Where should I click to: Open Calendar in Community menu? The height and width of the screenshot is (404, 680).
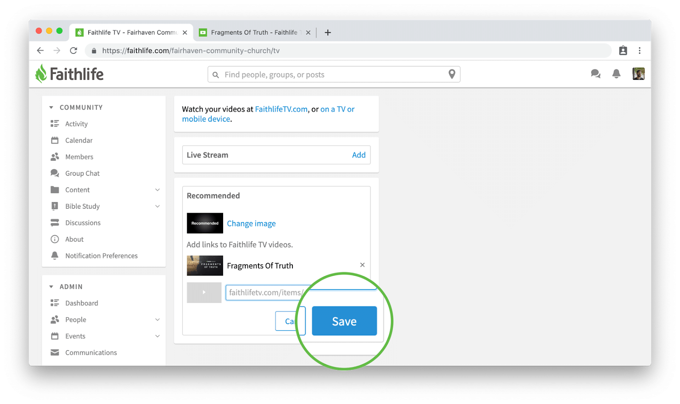[x=79, y=140]
